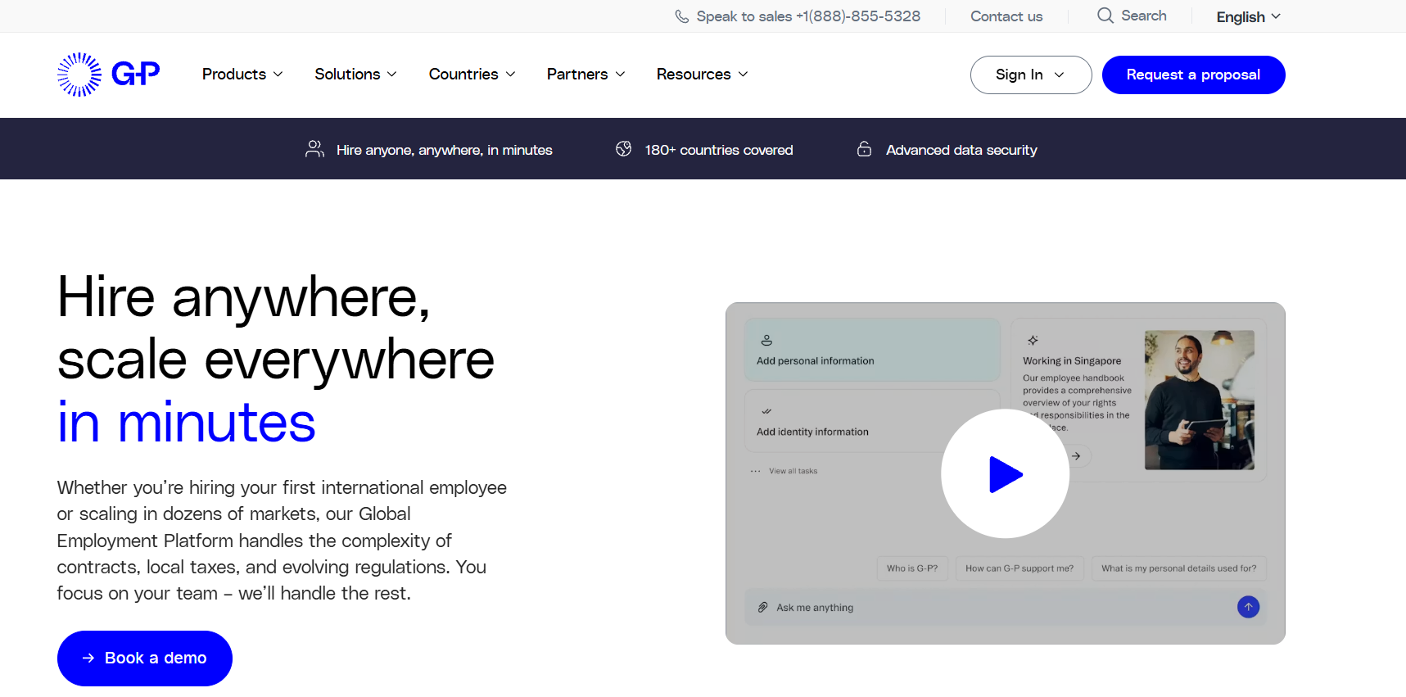This screenshot has width=1406, height=697.
Task: Click the arrow icon in Book a demo
Action: pyautogui.click(x=88, y=659)
